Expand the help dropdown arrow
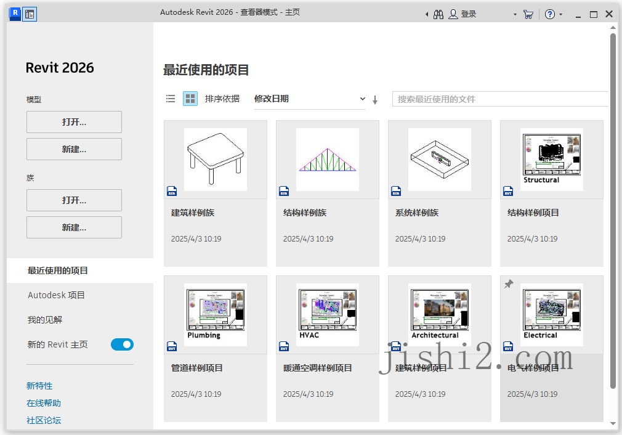 click(560, 14)
